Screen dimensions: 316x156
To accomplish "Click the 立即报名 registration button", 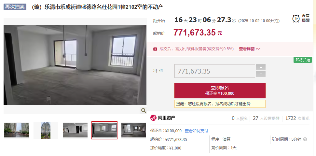I will tap(220, 91).
